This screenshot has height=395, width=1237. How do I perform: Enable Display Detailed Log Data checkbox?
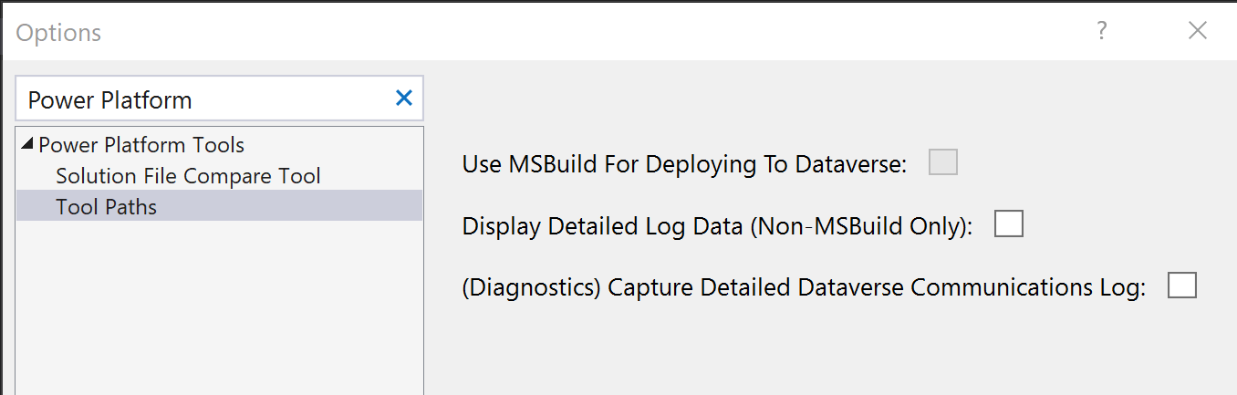[x=1008, y=224]
